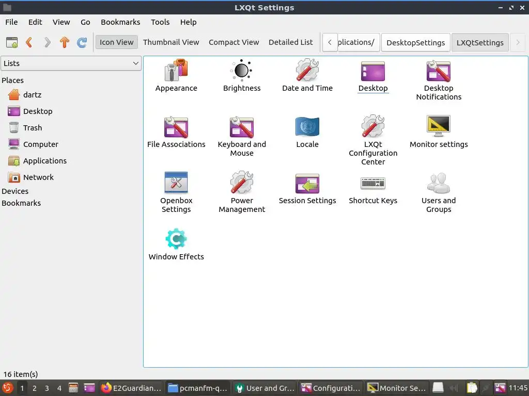Go forward with the right arrow icon
Image resolution: width=529 pixels, height=396 pixels.
point(47,42)
